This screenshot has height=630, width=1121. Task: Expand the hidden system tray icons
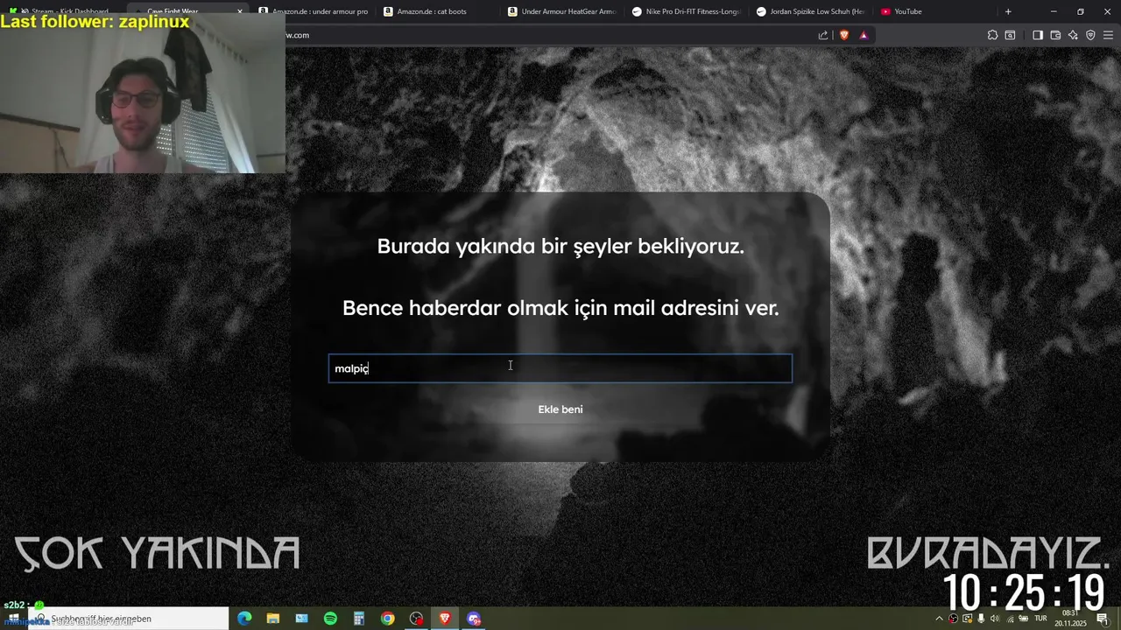point(940,619)
